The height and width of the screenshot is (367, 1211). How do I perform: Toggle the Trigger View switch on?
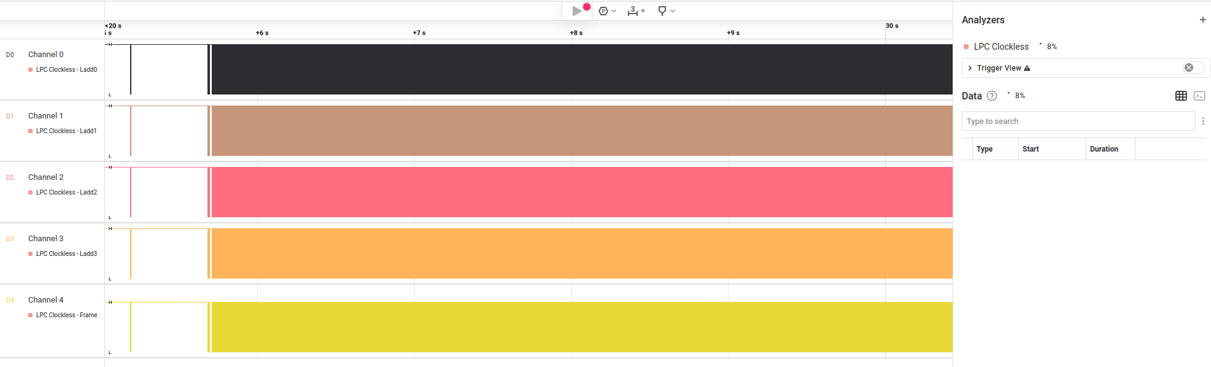click(x=1193, y=68)
